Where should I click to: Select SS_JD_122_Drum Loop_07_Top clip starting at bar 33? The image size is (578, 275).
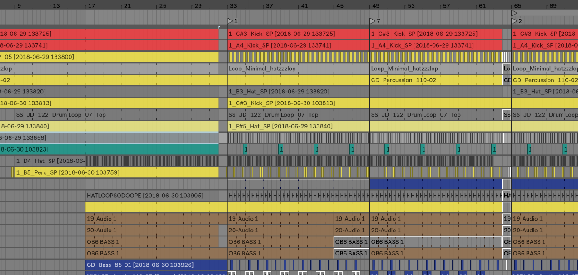(x=299, y=115)
